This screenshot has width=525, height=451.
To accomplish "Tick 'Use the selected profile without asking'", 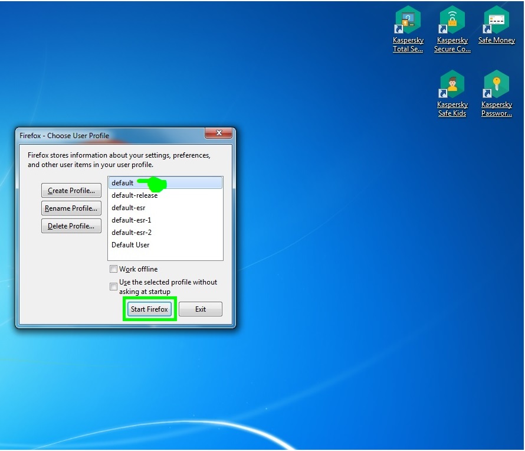I will click(113, 287).
